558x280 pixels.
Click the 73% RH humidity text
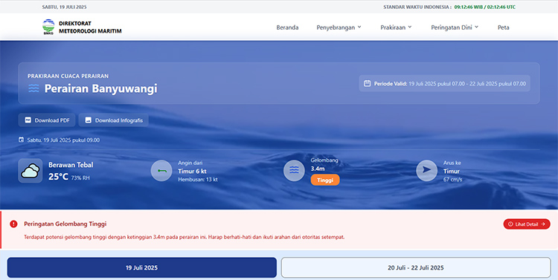80,178
